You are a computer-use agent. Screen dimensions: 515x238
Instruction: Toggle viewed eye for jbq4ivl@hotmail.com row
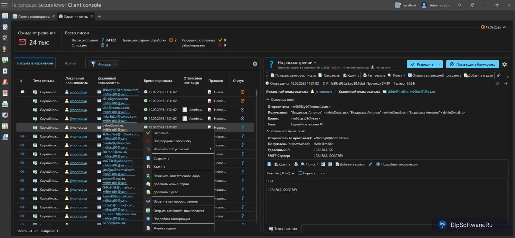(22, 198)
